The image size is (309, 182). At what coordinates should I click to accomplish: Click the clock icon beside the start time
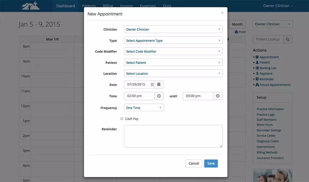[159, 96]
